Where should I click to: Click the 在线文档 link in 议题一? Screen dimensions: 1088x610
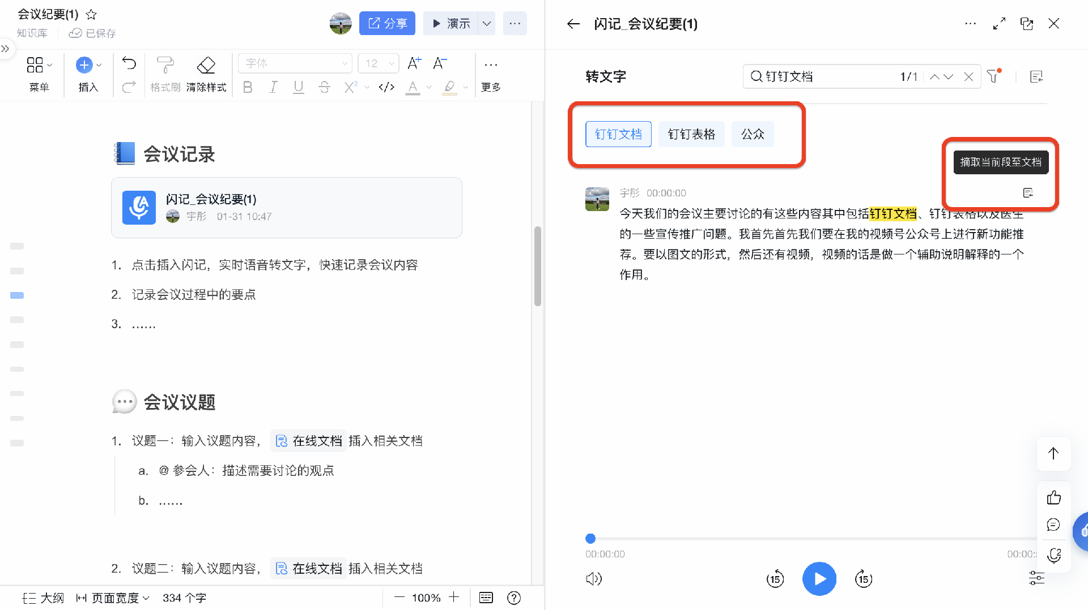tap(309, 441)
